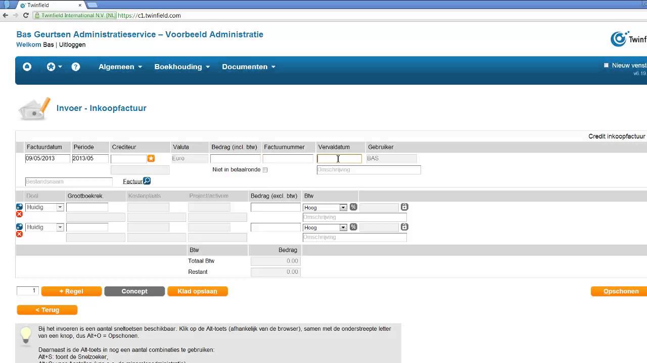Click the lock icon on the first line

[x=404, y=207]
